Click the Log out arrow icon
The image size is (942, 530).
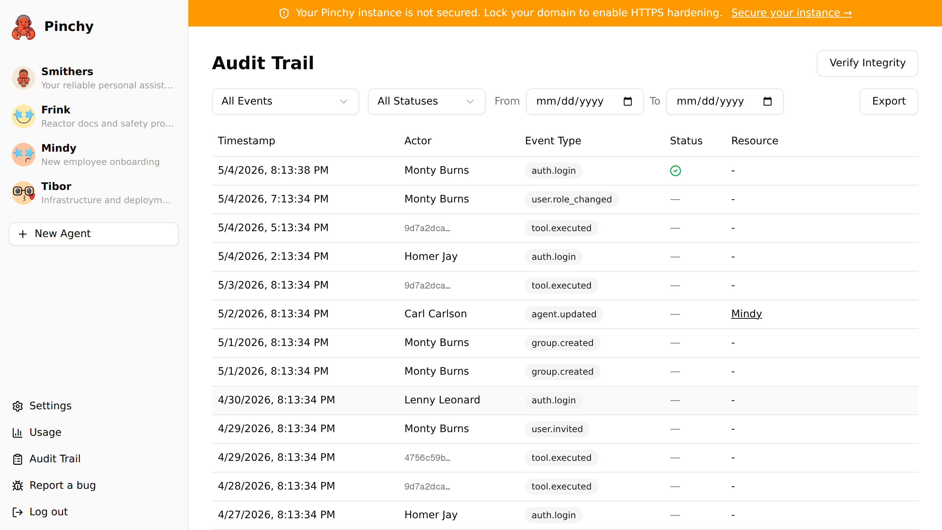pos(18,512)
